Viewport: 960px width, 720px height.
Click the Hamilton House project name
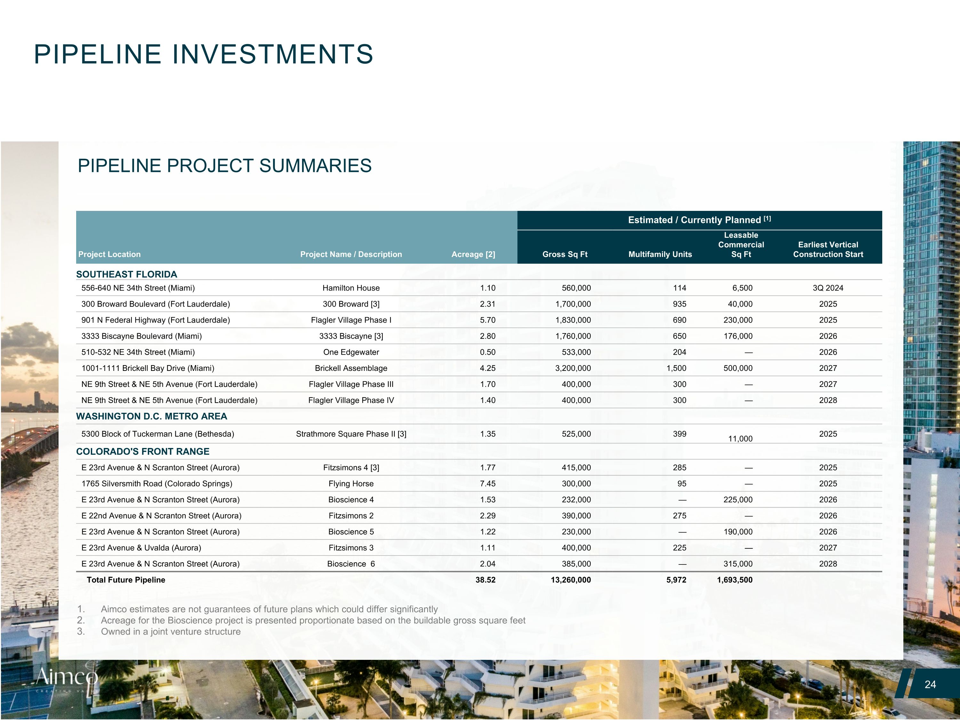point(351,288)
